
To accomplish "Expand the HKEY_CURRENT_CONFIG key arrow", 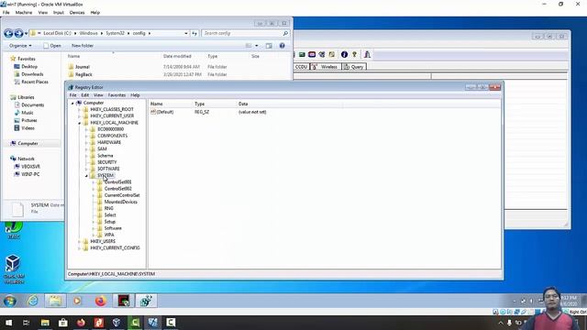I will [x=80, y=248].
